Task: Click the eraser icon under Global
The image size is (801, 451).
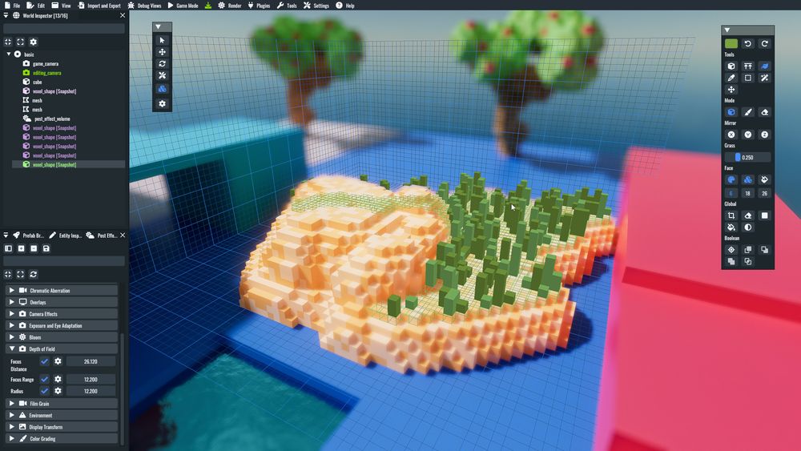Action: tap(748, 215)
